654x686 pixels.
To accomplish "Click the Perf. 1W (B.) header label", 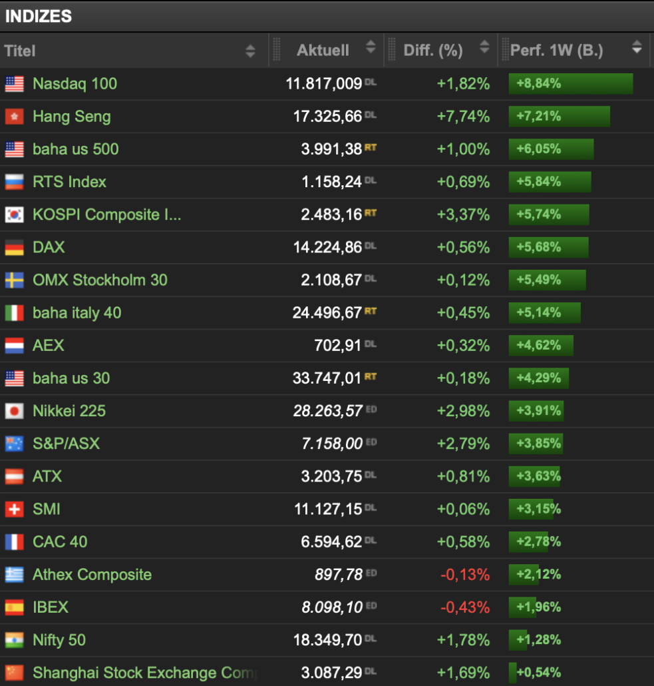I will click(556, 51).
